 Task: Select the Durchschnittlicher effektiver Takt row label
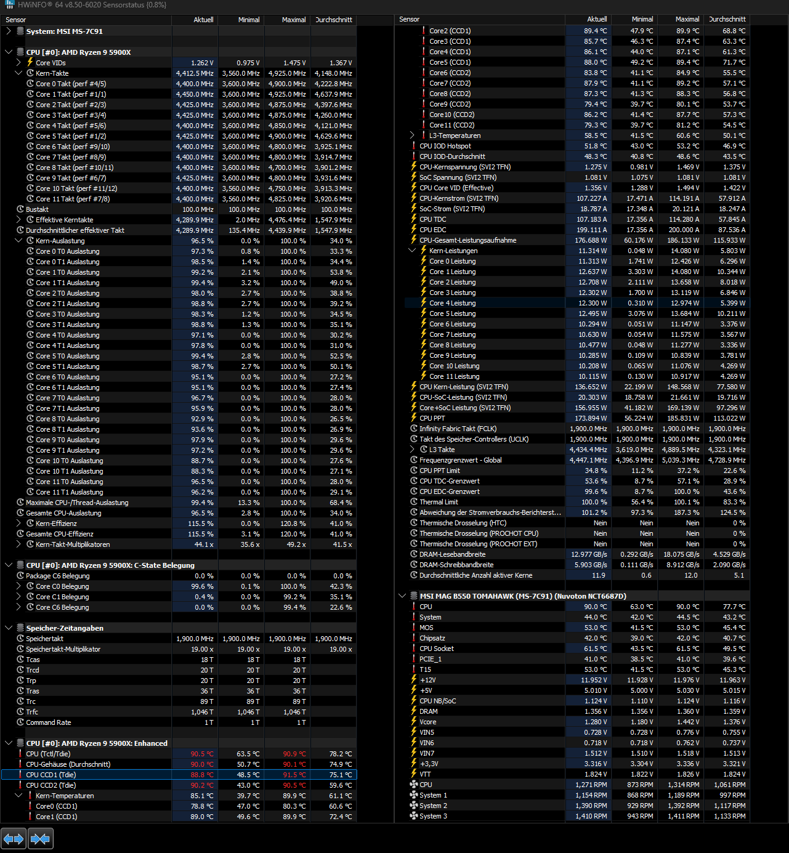[75, 230]
